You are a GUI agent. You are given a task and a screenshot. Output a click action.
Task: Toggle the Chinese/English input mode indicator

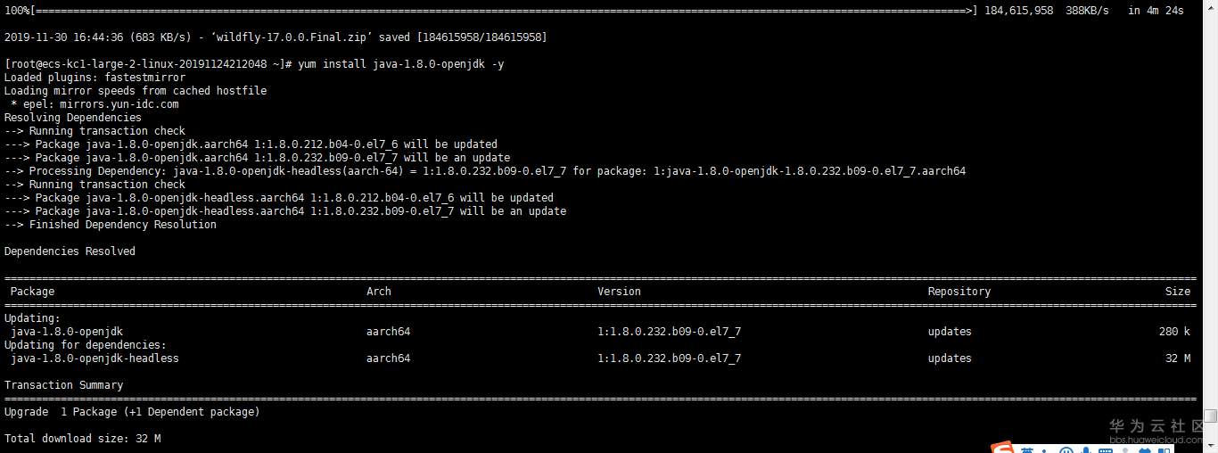pyautogui.click(x=1027, y=449)
